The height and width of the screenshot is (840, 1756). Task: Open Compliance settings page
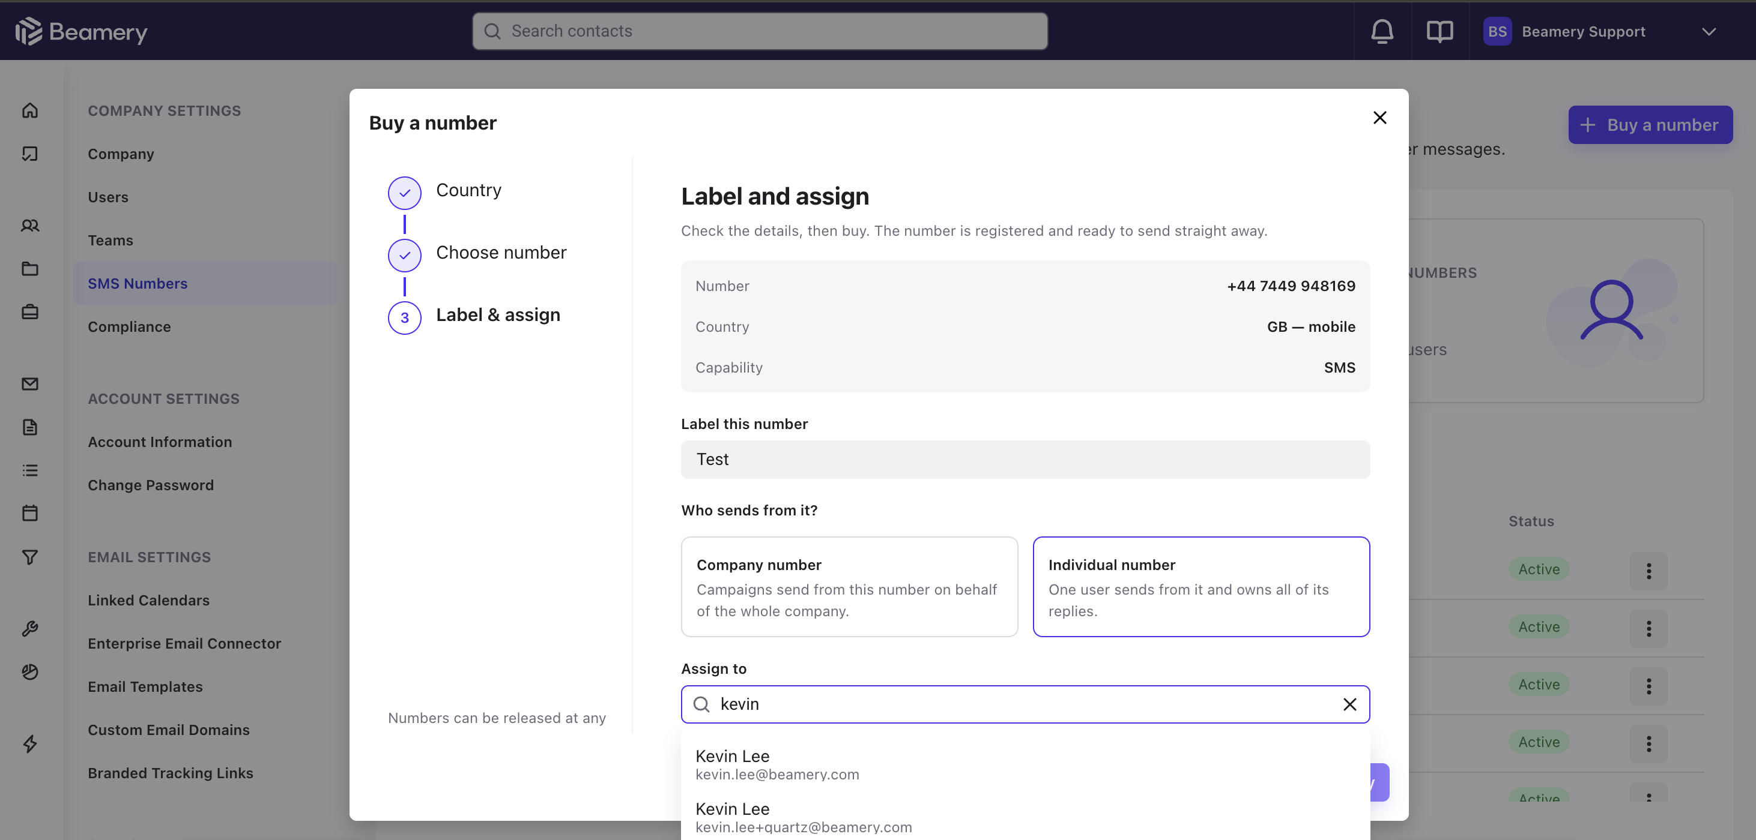click(x=130, y=327)
